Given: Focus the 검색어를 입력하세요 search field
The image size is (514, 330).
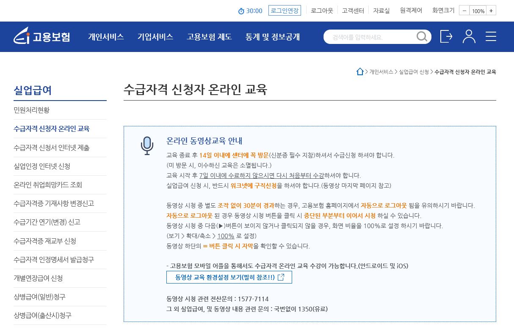Looking at the screenshot, I should (x=370, y=37).
